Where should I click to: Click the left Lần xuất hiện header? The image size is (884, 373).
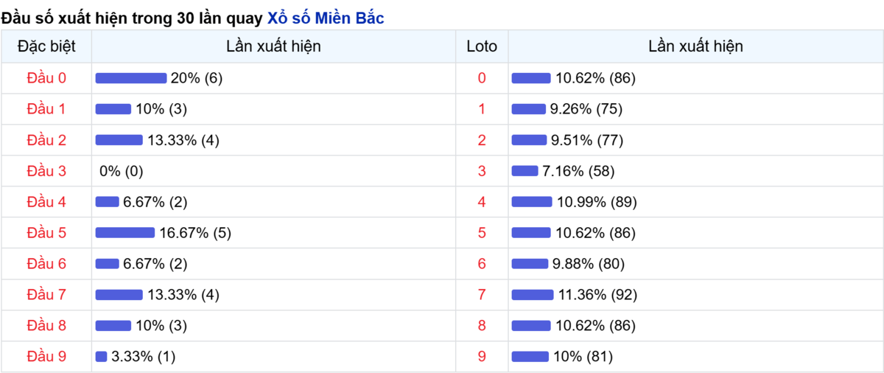coord(273,46)
